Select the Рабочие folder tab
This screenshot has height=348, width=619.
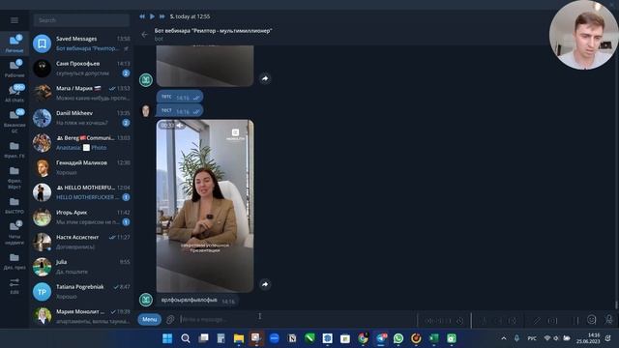pyautogui.click(x=15, y=69)
